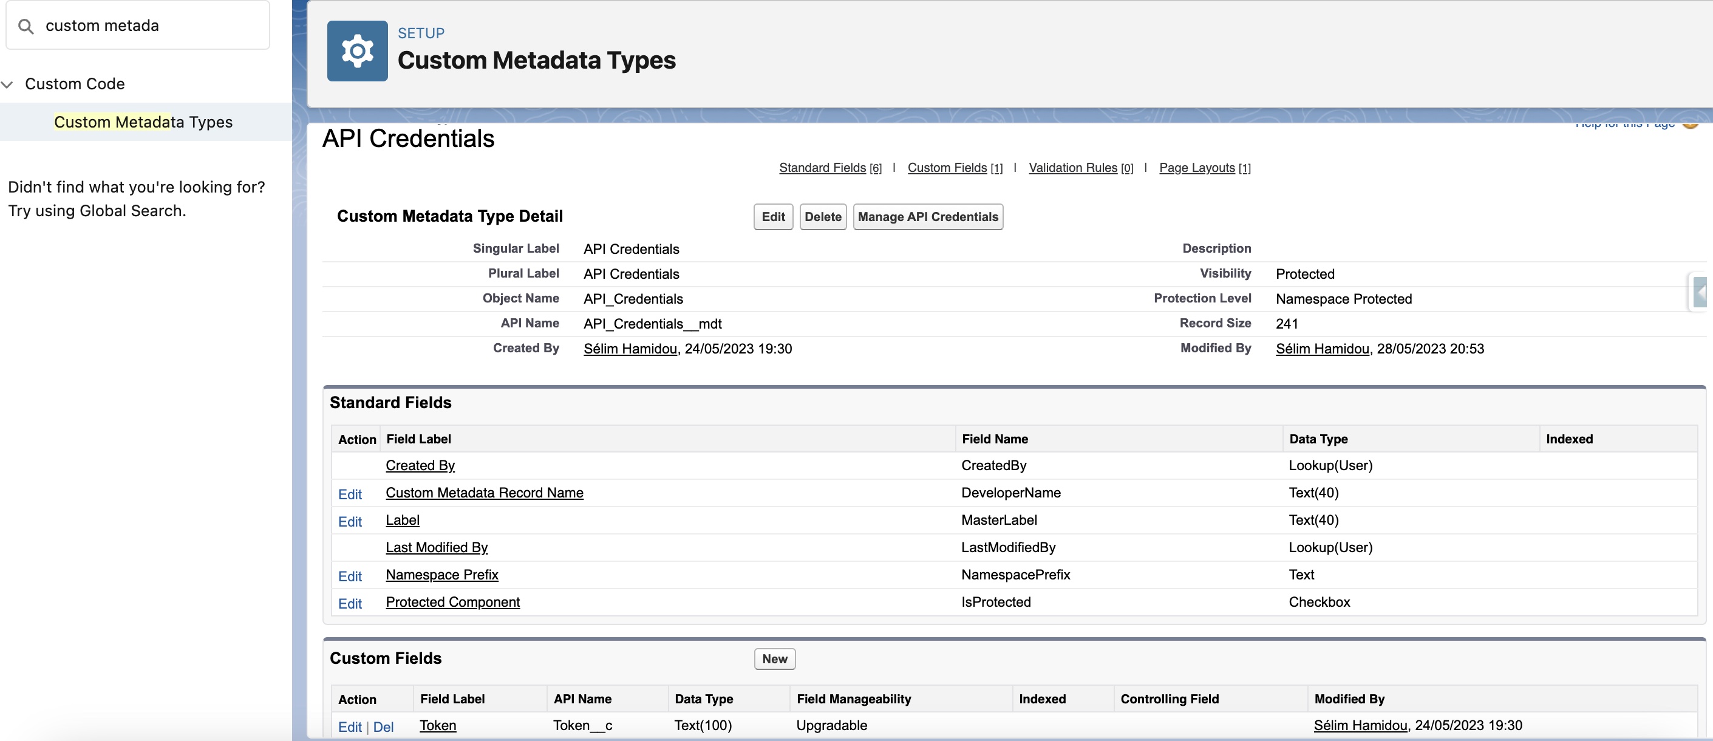Click the NamespacePrefix field name cell
1713x741 pixels.
1015,575
